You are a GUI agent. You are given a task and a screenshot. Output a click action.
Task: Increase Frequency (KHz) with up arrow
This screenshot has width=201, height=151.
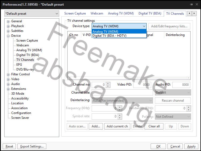tap(120, 107)
